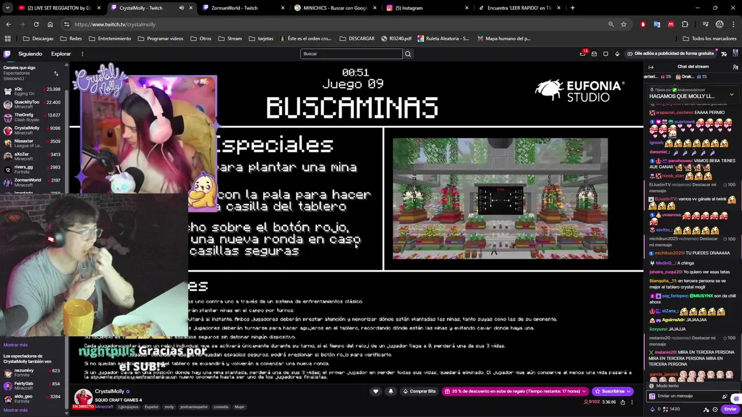Switch to the Instagram tab
This screenshot has width=742, height=417.
(x=427, y=8)
